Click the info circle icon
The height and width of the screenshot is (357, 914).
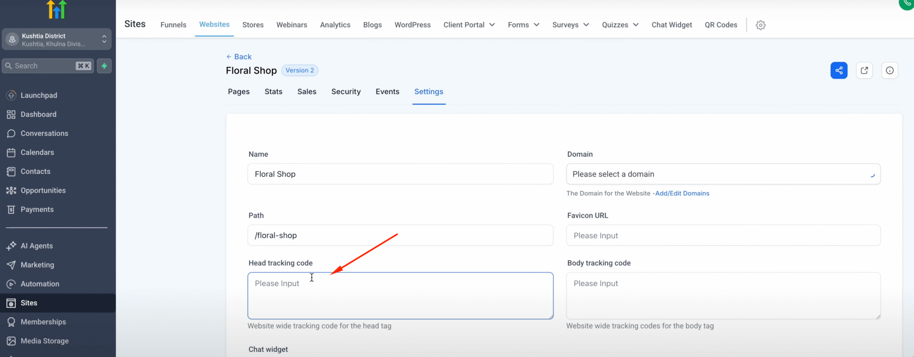pyautogui.click(x=889, y=70)
